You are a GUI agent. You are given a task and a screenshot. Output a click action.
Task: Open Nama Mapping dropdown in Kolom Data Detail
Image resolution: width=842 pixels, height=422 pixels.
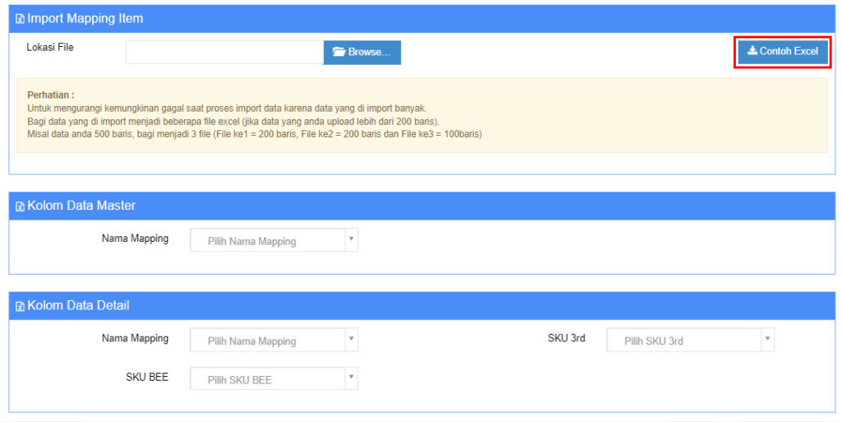pos(266,341)
